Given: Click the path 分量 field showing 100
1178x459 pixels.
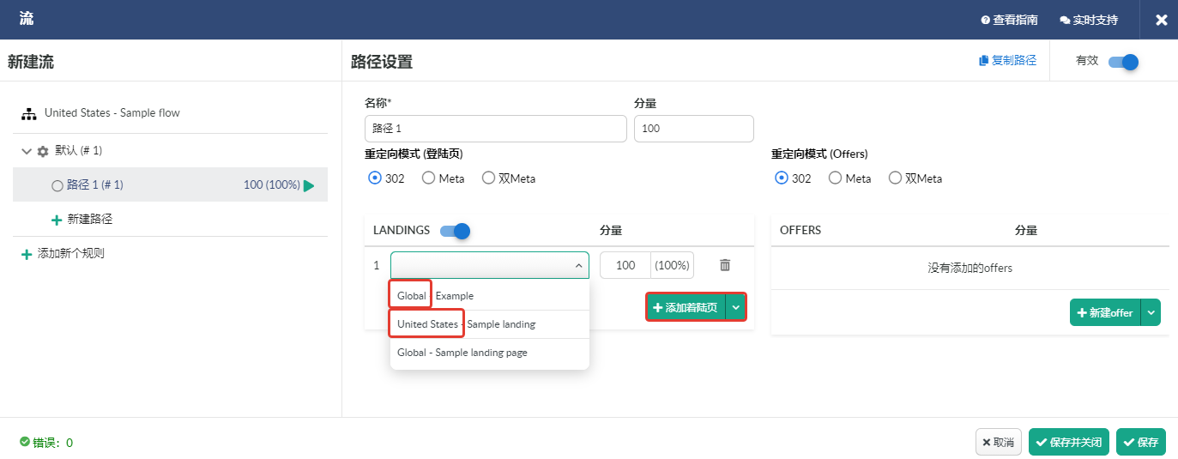Looking at the screenshot, I should pos(694,129).
